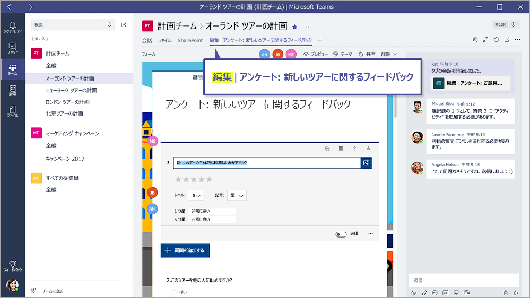Move question up with arrow icon
Image resolution: width=530 pixels, height=298 pixels.
tap(354, 148)
